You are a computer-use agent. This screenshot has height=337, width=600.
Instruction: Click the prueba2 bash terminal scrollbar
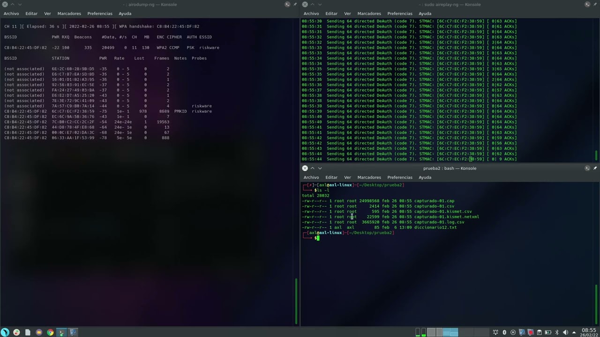pyautogui.click(x=596, y=304)
